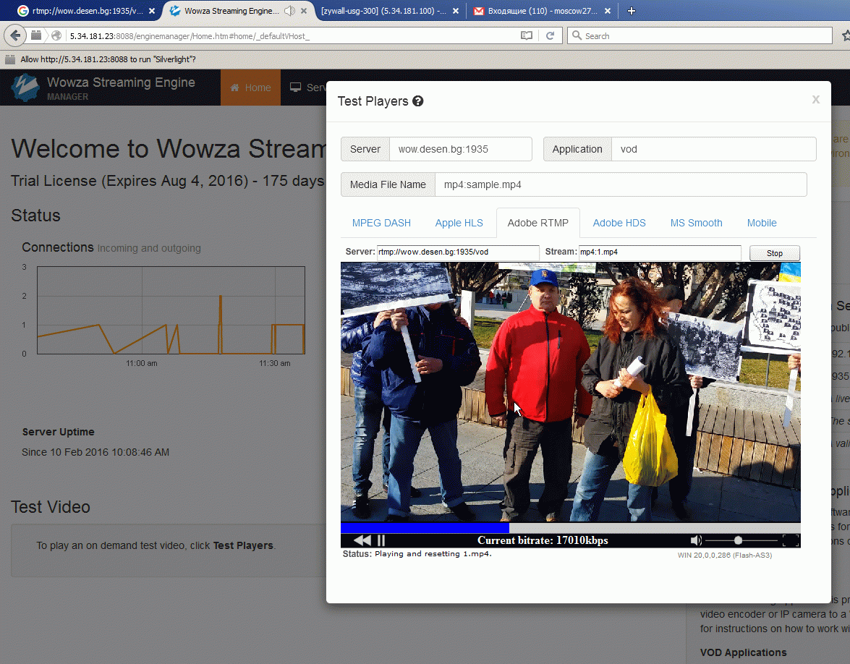Open the Home menu in Wowza navbar

[250, 88]
